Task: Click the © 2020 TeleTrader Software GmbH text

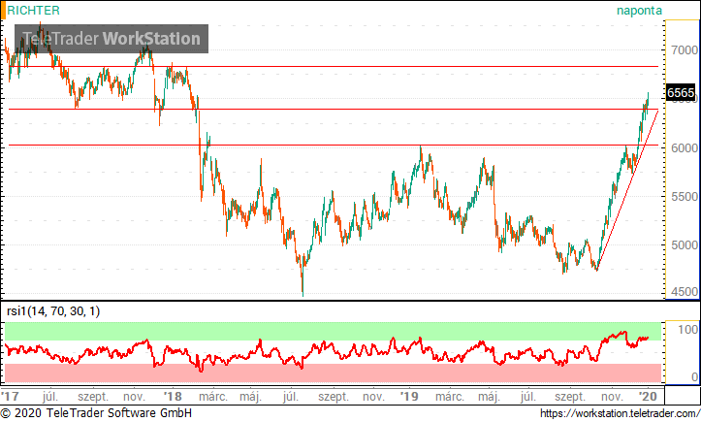Action: tap(96, 413)
